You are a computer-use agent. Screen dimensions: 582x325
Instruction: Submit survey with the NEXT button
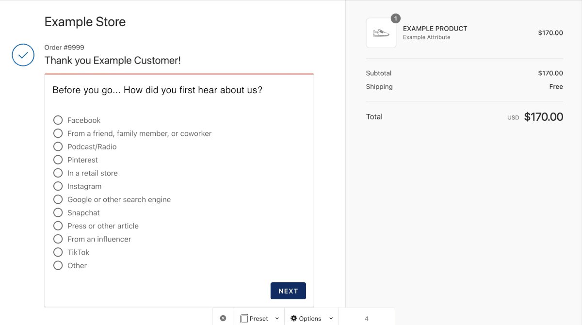tap(288, 291)
